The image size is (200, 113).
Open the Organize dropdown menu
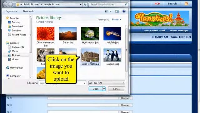point(11,11)
